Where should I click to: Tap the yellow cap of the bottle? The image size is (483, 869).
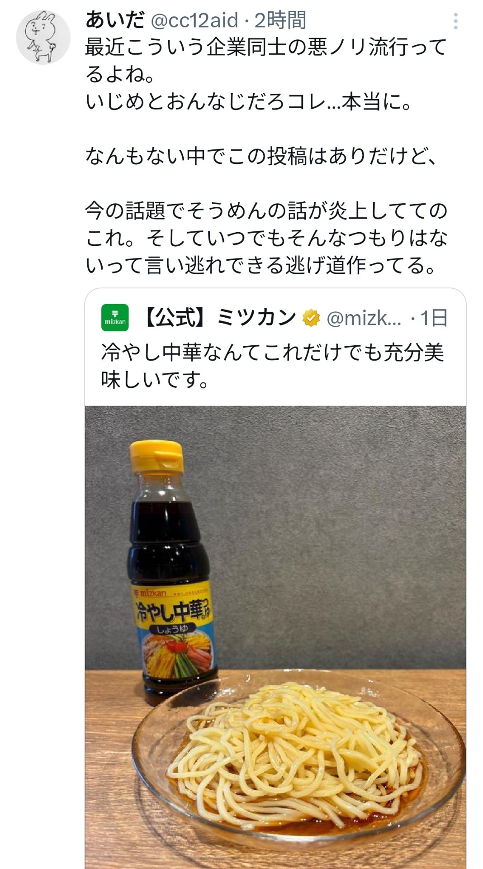point(157,457)
